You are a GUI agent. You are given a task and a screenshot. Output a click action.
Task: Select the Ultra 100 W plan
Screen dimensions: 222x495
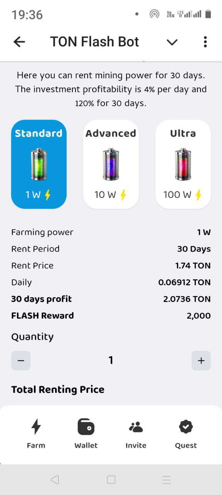(x=183, y=164)
